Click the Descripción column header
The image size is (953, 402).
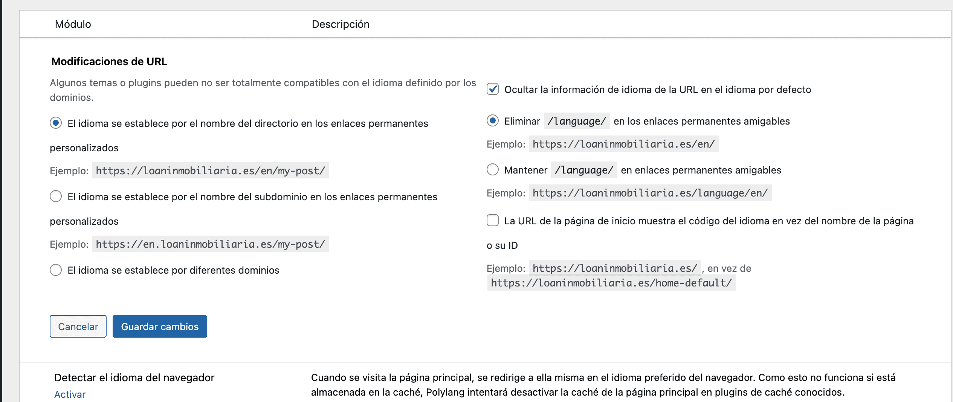tap(341, 24)
